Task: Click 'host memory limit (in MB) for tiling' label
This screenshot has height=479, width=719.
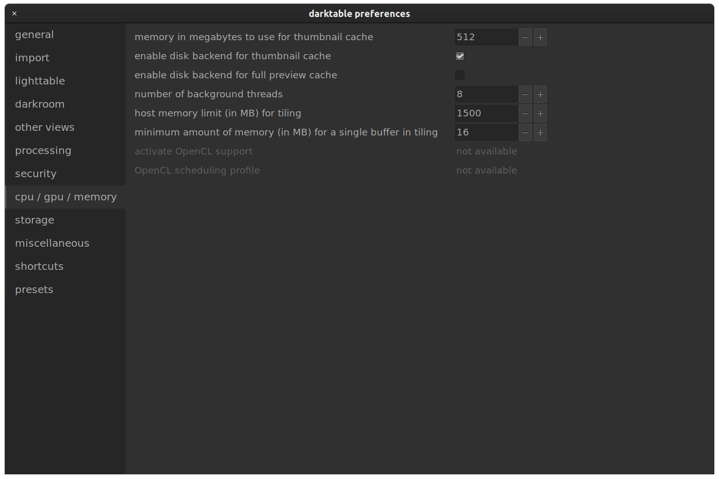Action: click(218, 113)
